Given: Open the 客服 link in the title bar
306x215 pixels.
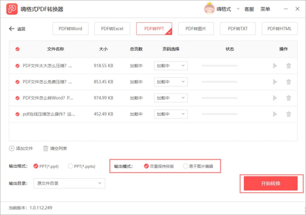Looking at the screenshot, I should 249,9.
